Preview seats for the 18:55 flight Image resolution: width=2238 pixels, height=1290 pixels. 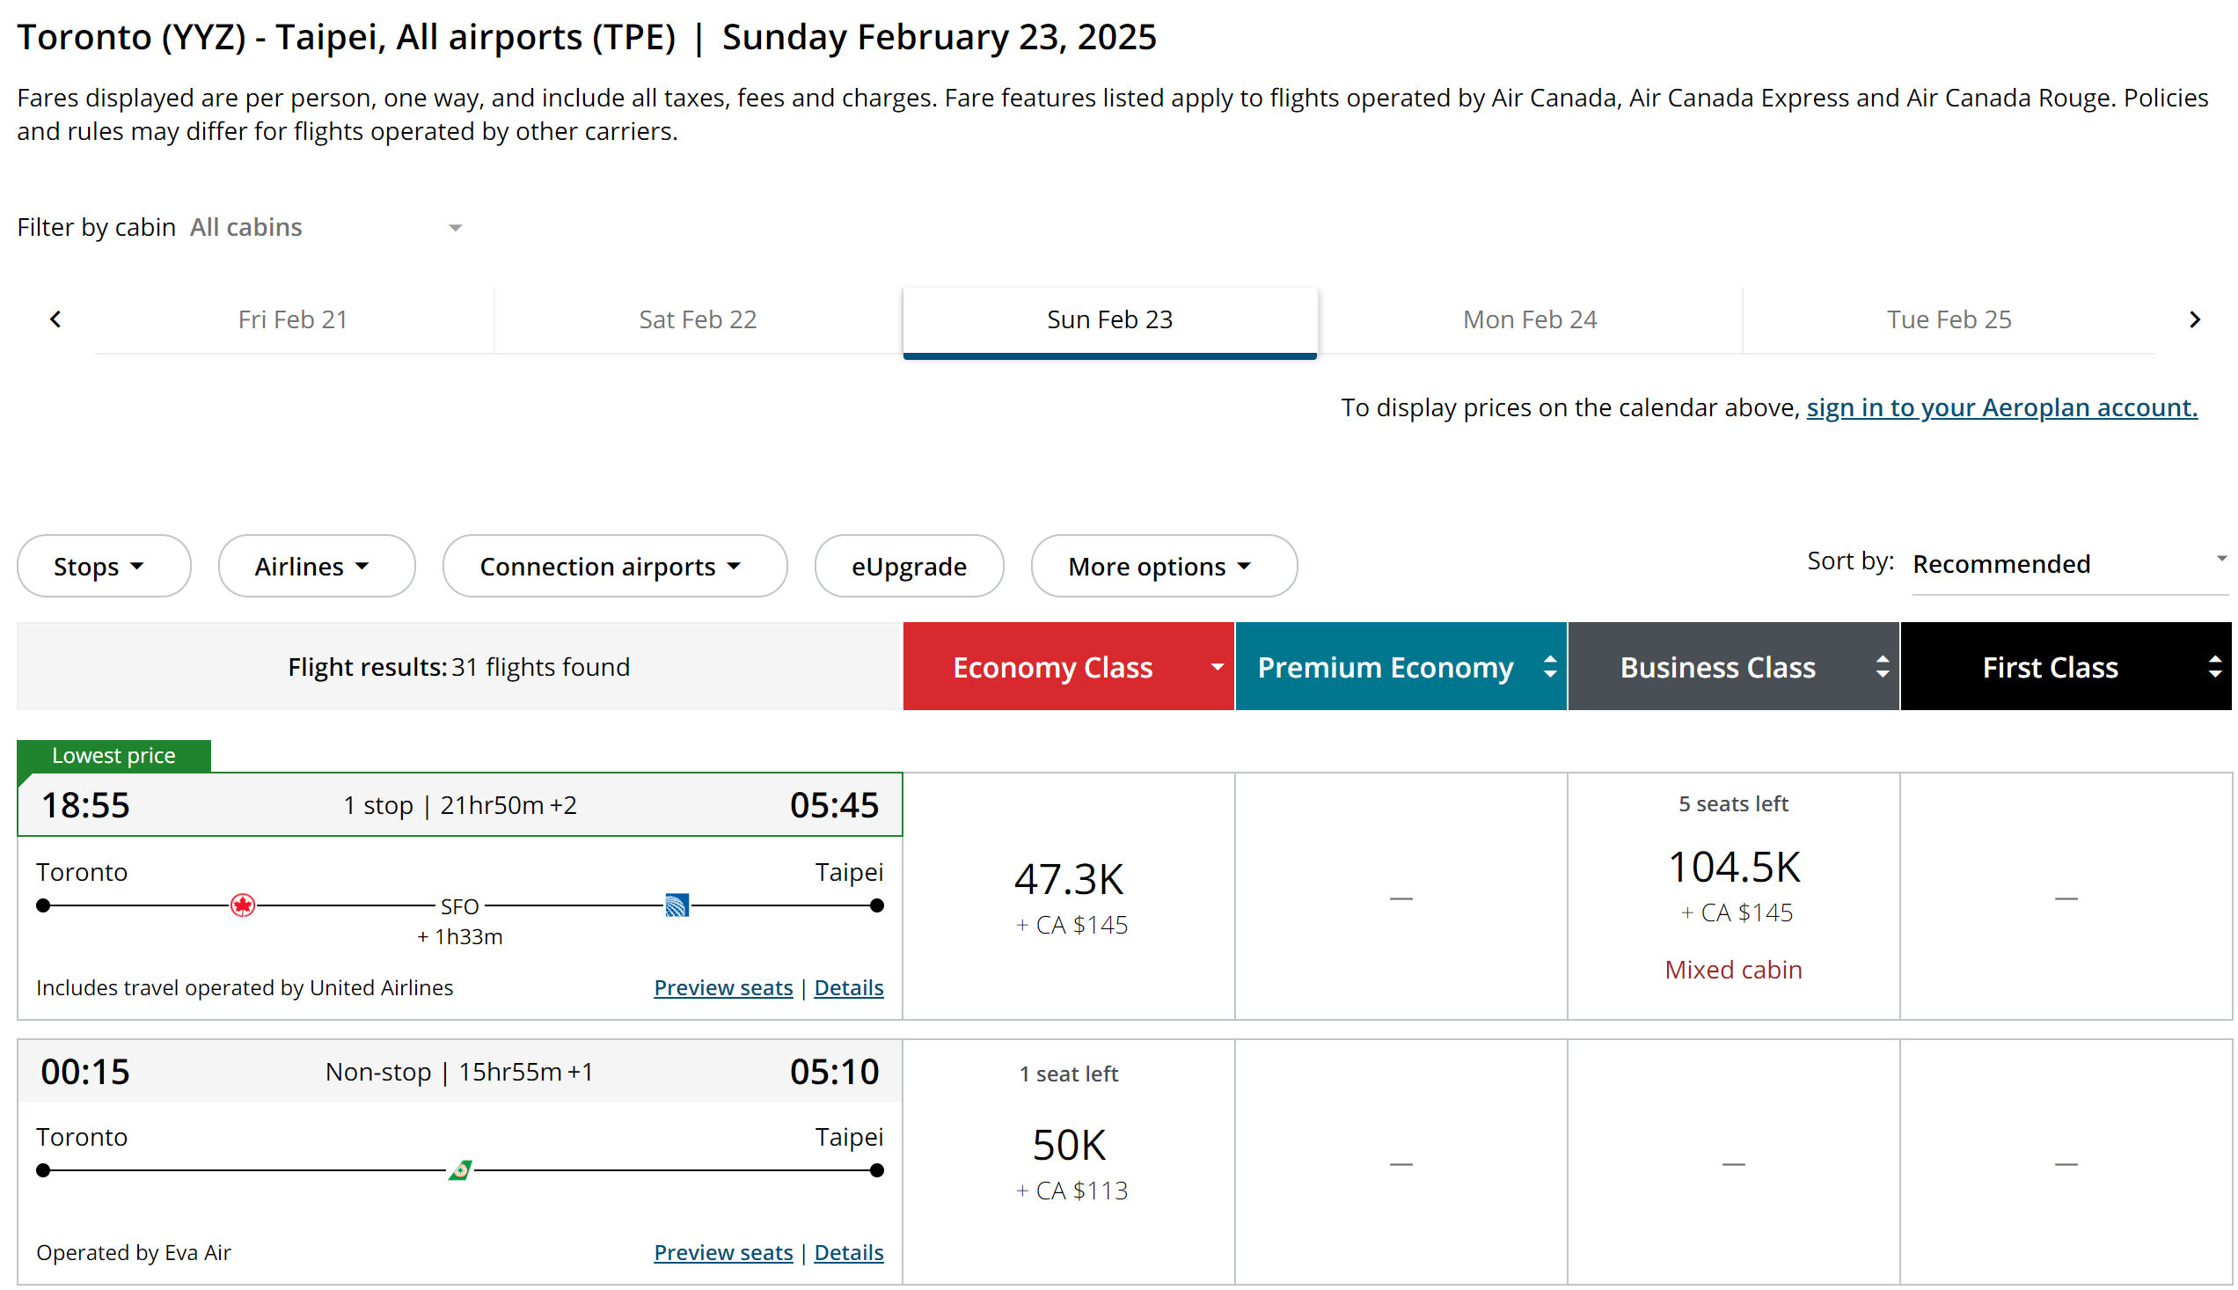(722, 987)
